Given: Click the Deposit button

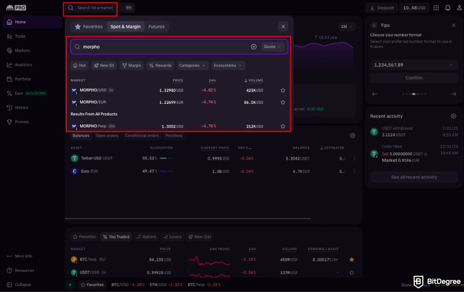Looking at the screenshot, I should 382,8.
